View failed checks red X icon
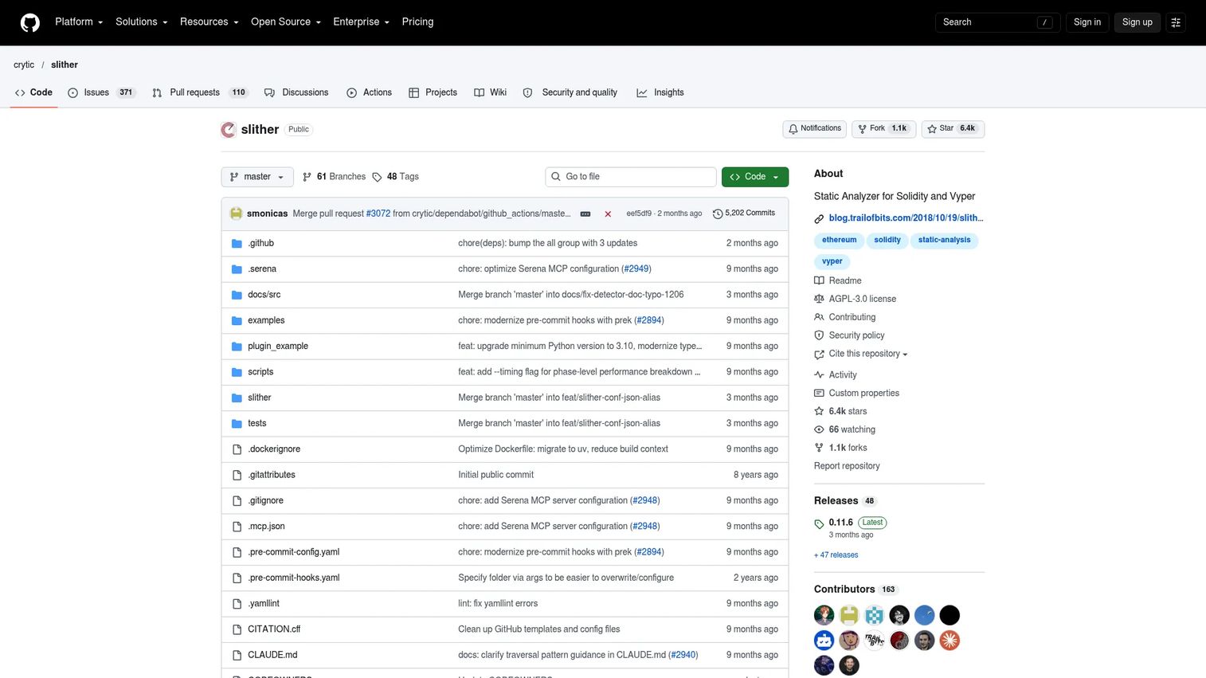 (608, 214)
